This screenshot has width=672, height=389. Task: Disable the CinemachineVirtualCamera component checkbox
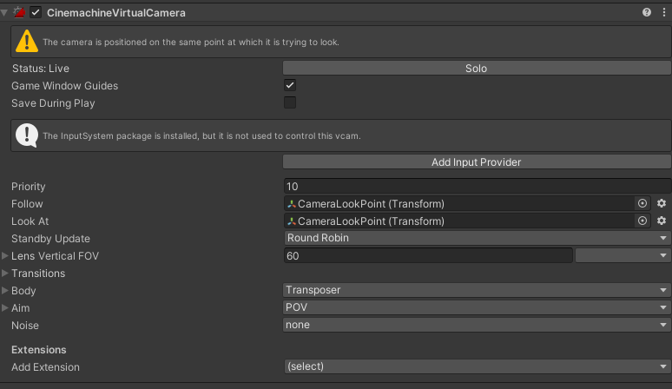point(36,13)
